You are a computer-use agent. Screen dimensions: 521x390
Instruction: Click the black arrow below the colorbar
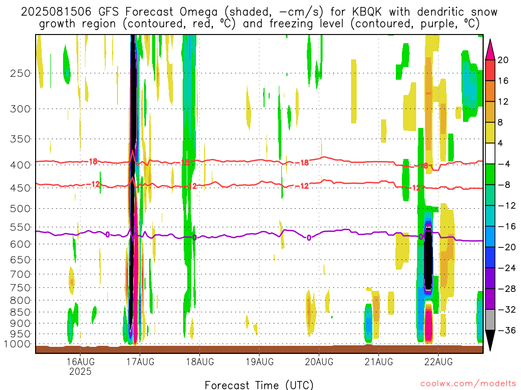(490, 340)
